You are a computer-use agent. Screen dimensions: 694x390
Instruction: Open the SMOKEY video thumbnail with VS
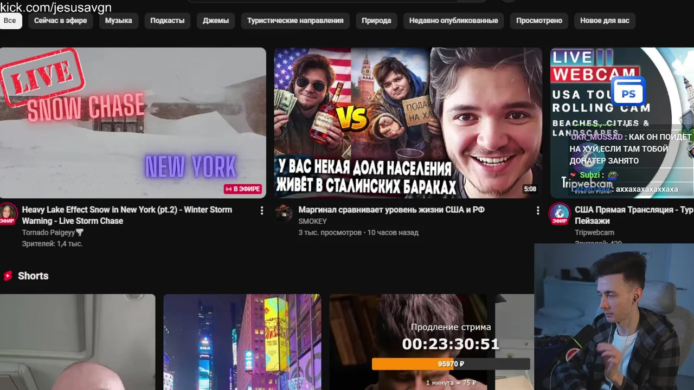(408, 122)
